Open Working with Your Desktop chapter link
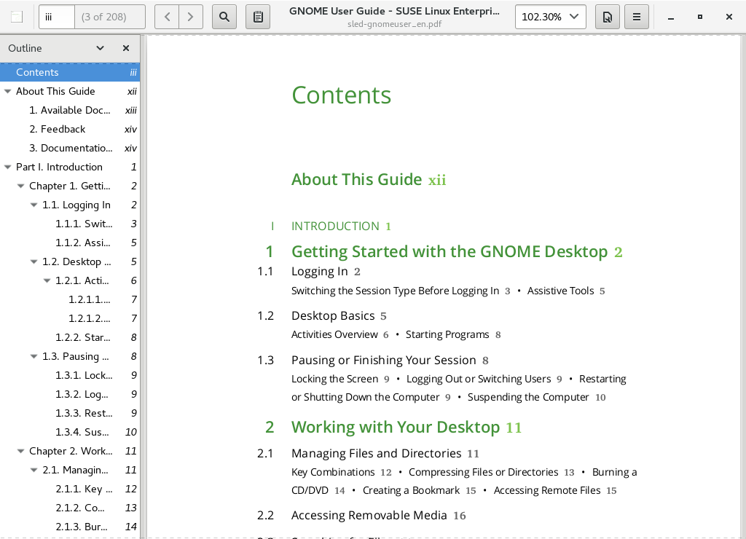 point(396,427)
